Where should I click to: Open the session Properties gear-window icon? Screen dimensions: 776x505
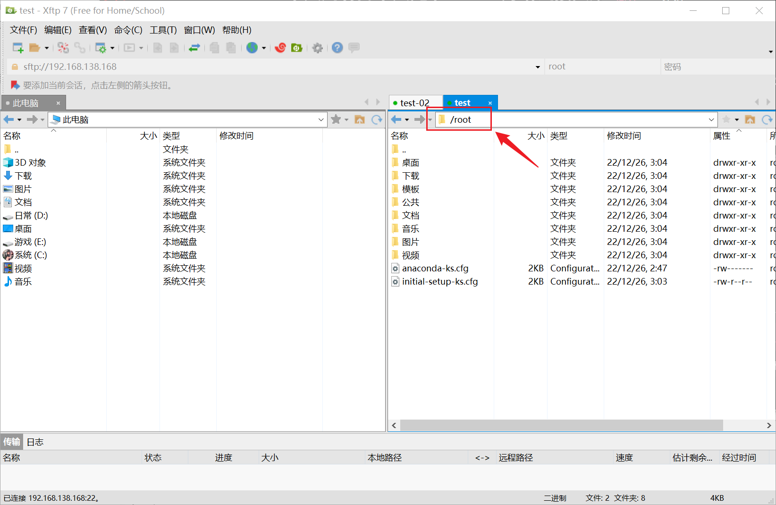(x=101, y=48)
